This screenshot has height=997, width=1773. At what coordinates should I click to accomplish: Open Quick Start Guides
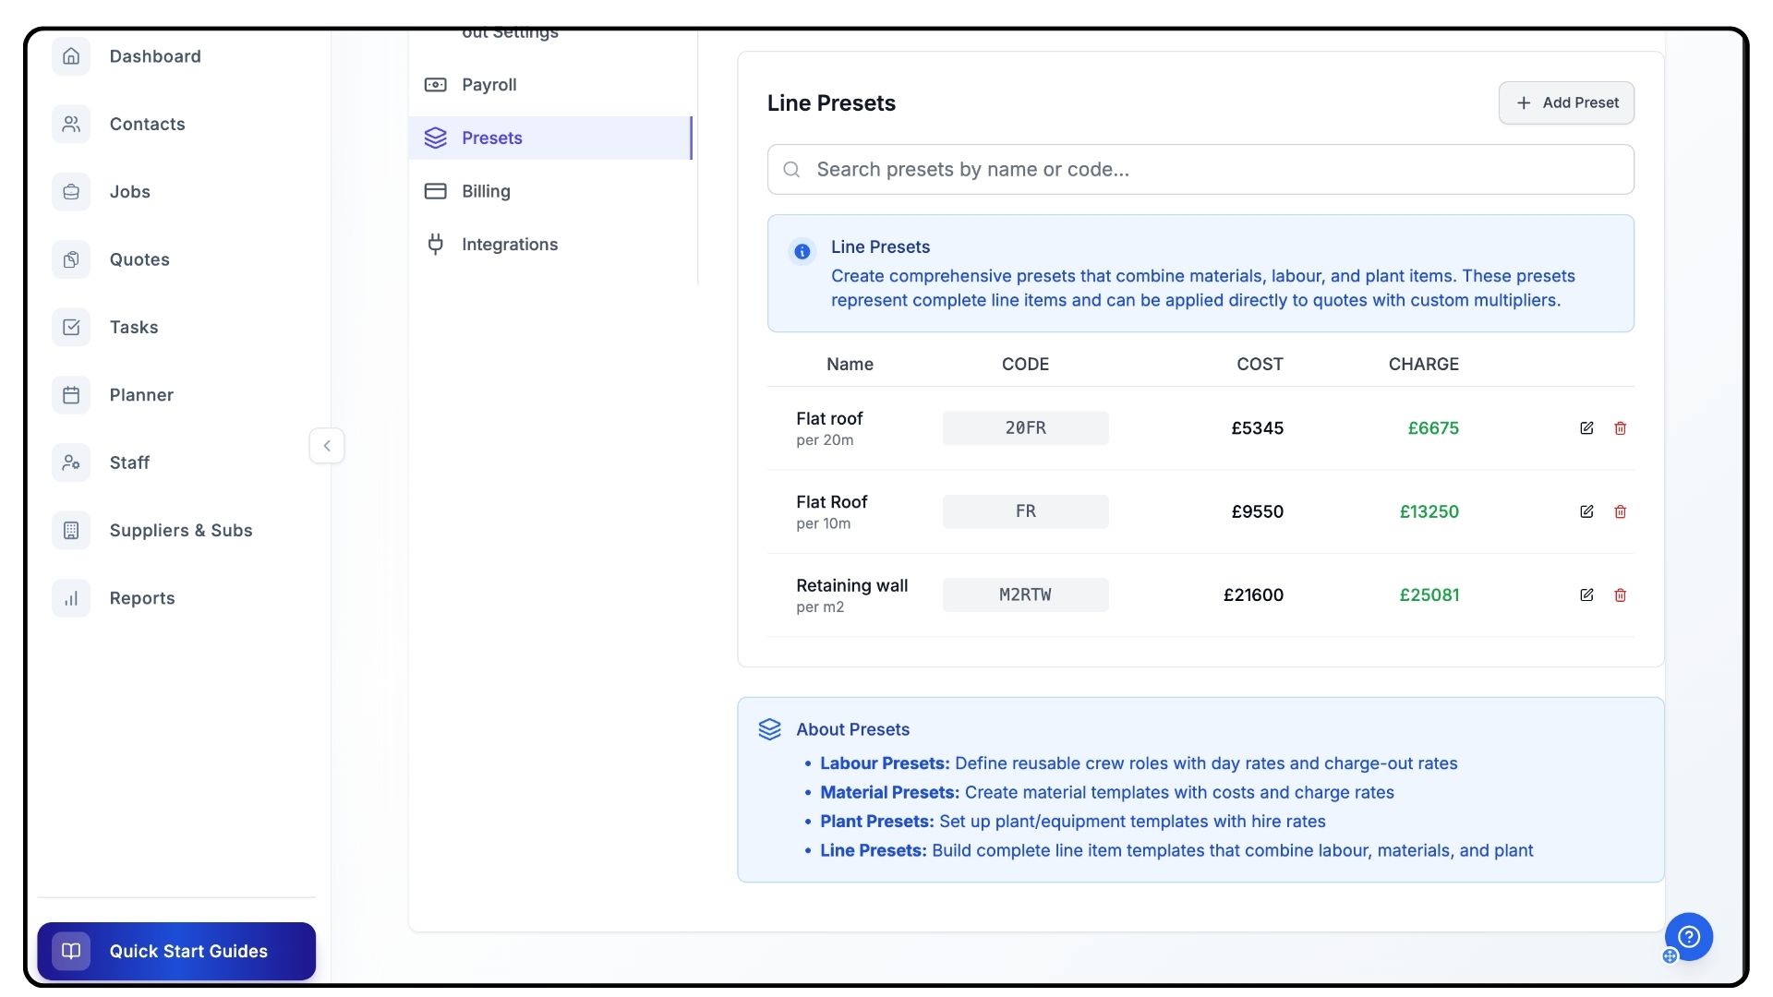coord(176,951)
